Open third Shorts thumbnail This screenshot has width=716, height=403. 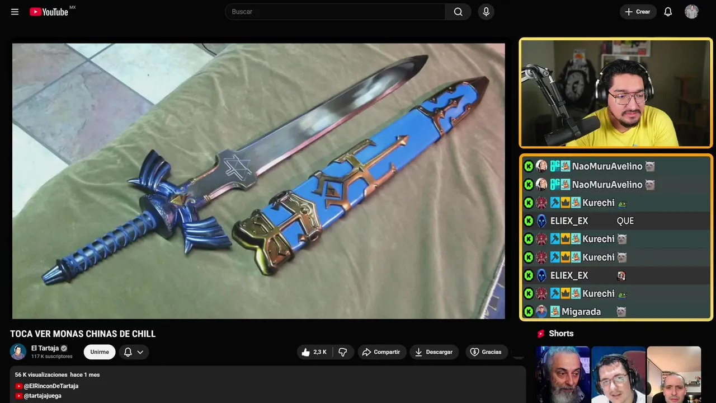coord(673,374)
